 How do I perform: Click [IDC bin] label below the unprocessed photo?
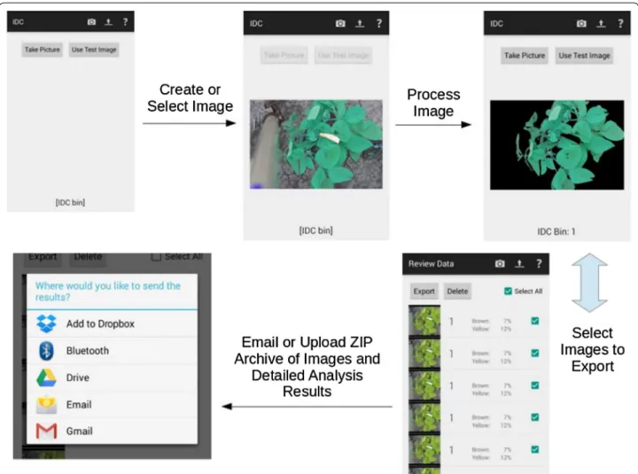(316, 230)
